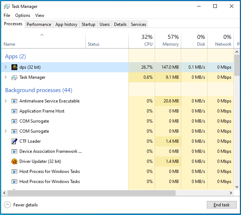Click the Device Association Framework icon
241x215 pixels.
click(x=14, y=151)
